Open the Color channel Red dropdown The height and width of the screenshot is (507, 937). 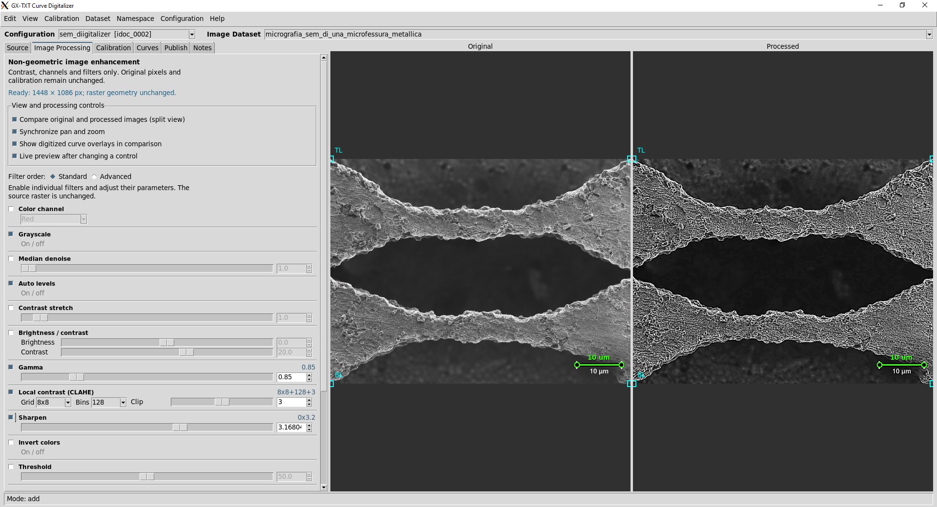click(x=83, y=219)
